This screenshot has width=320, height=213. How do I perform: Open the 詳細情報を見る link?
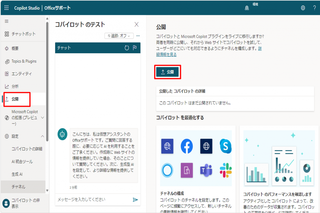point(209,52)
